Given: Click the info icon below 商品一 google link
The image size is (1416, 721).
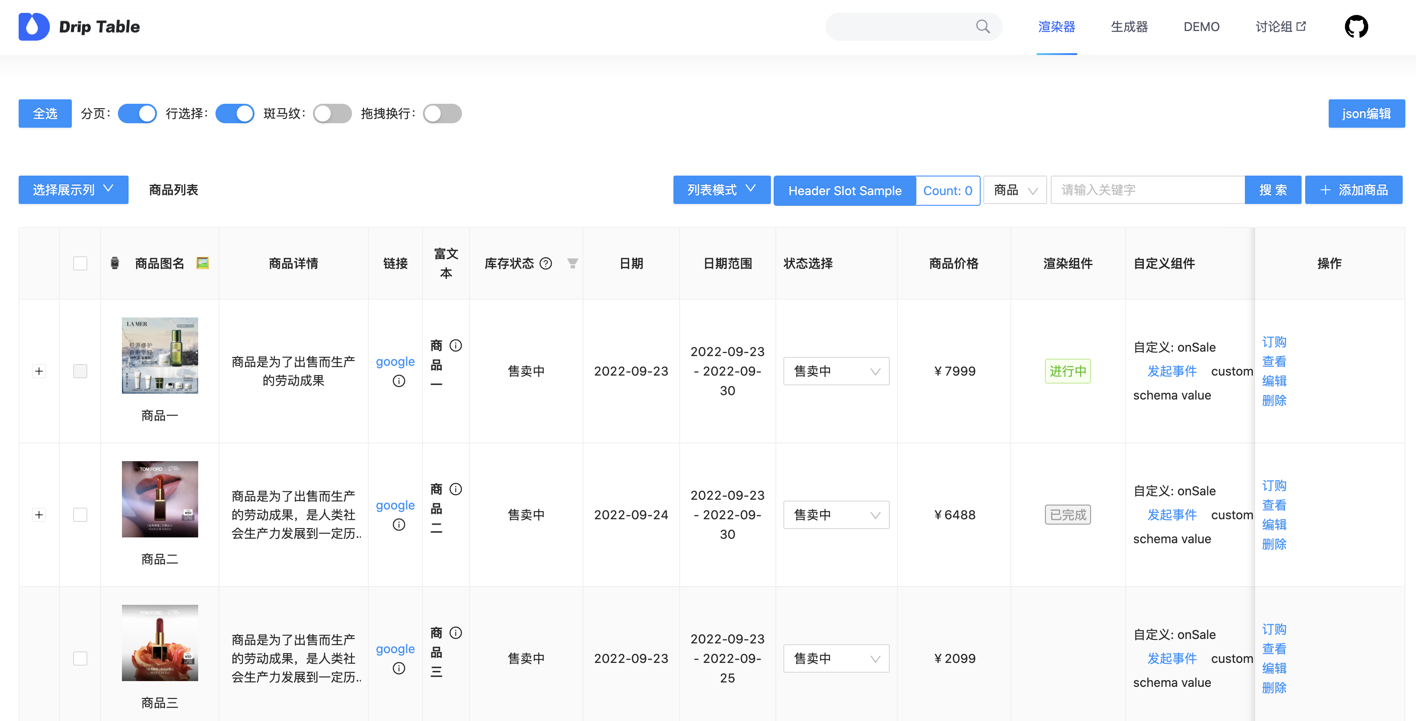Looking at the screenshot, I should click(x=398, y=380).
